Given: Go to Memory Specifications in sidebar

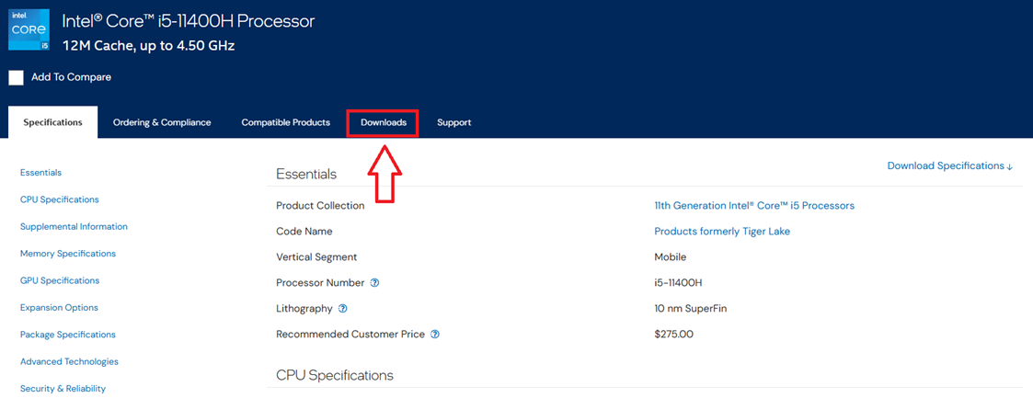Looking at the screenshot, I should (x=68, y=254).
